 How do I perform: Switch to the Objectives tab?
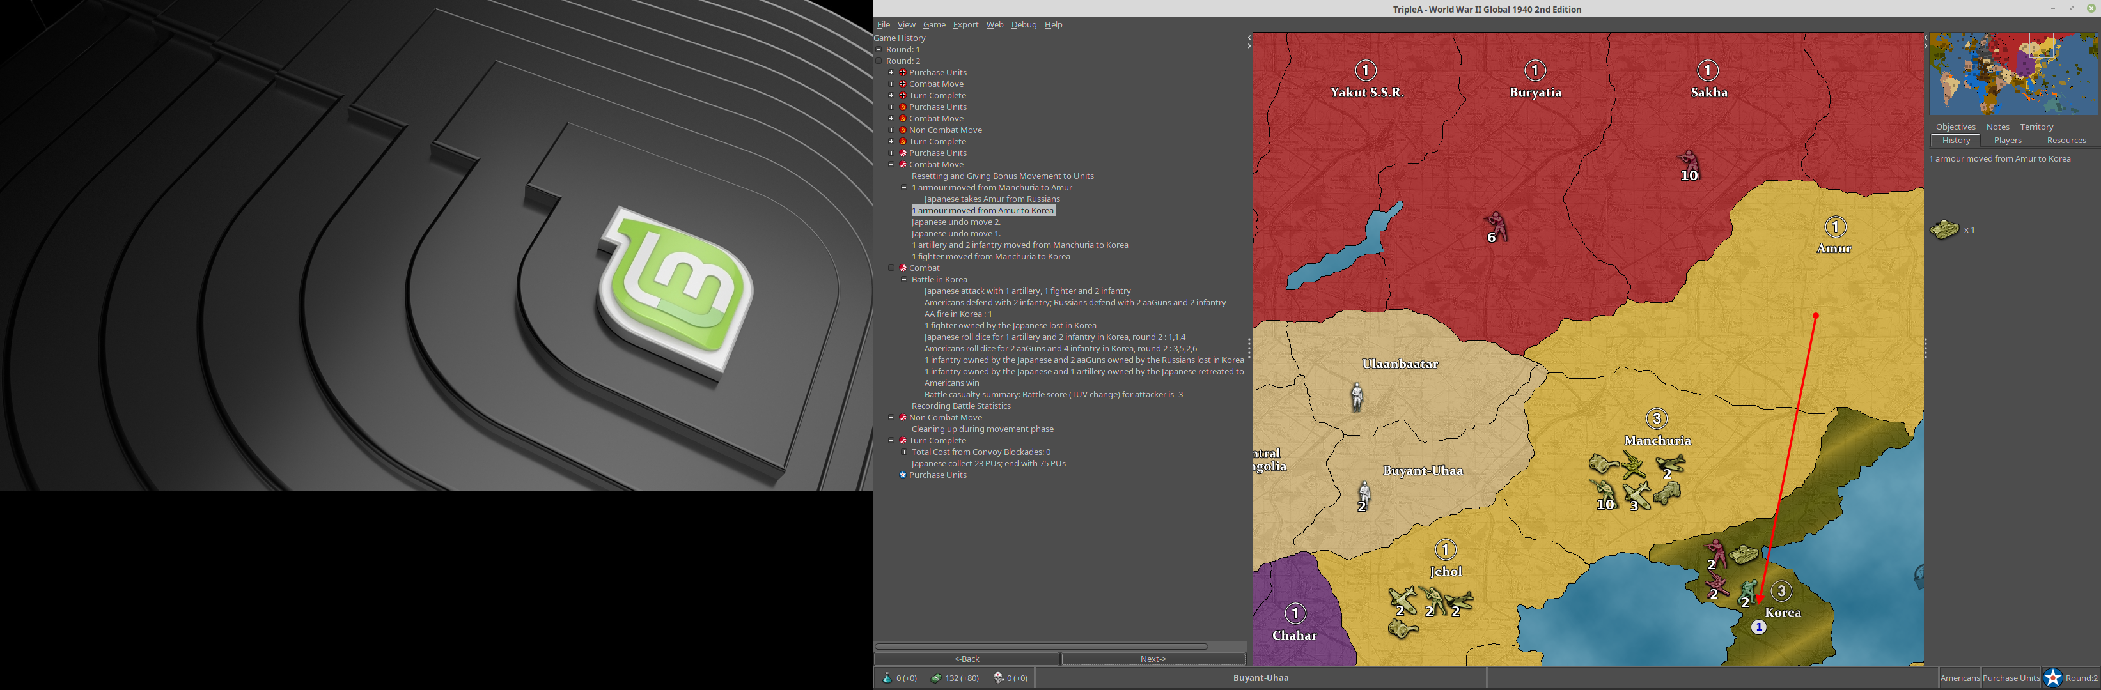[1956, 127]
